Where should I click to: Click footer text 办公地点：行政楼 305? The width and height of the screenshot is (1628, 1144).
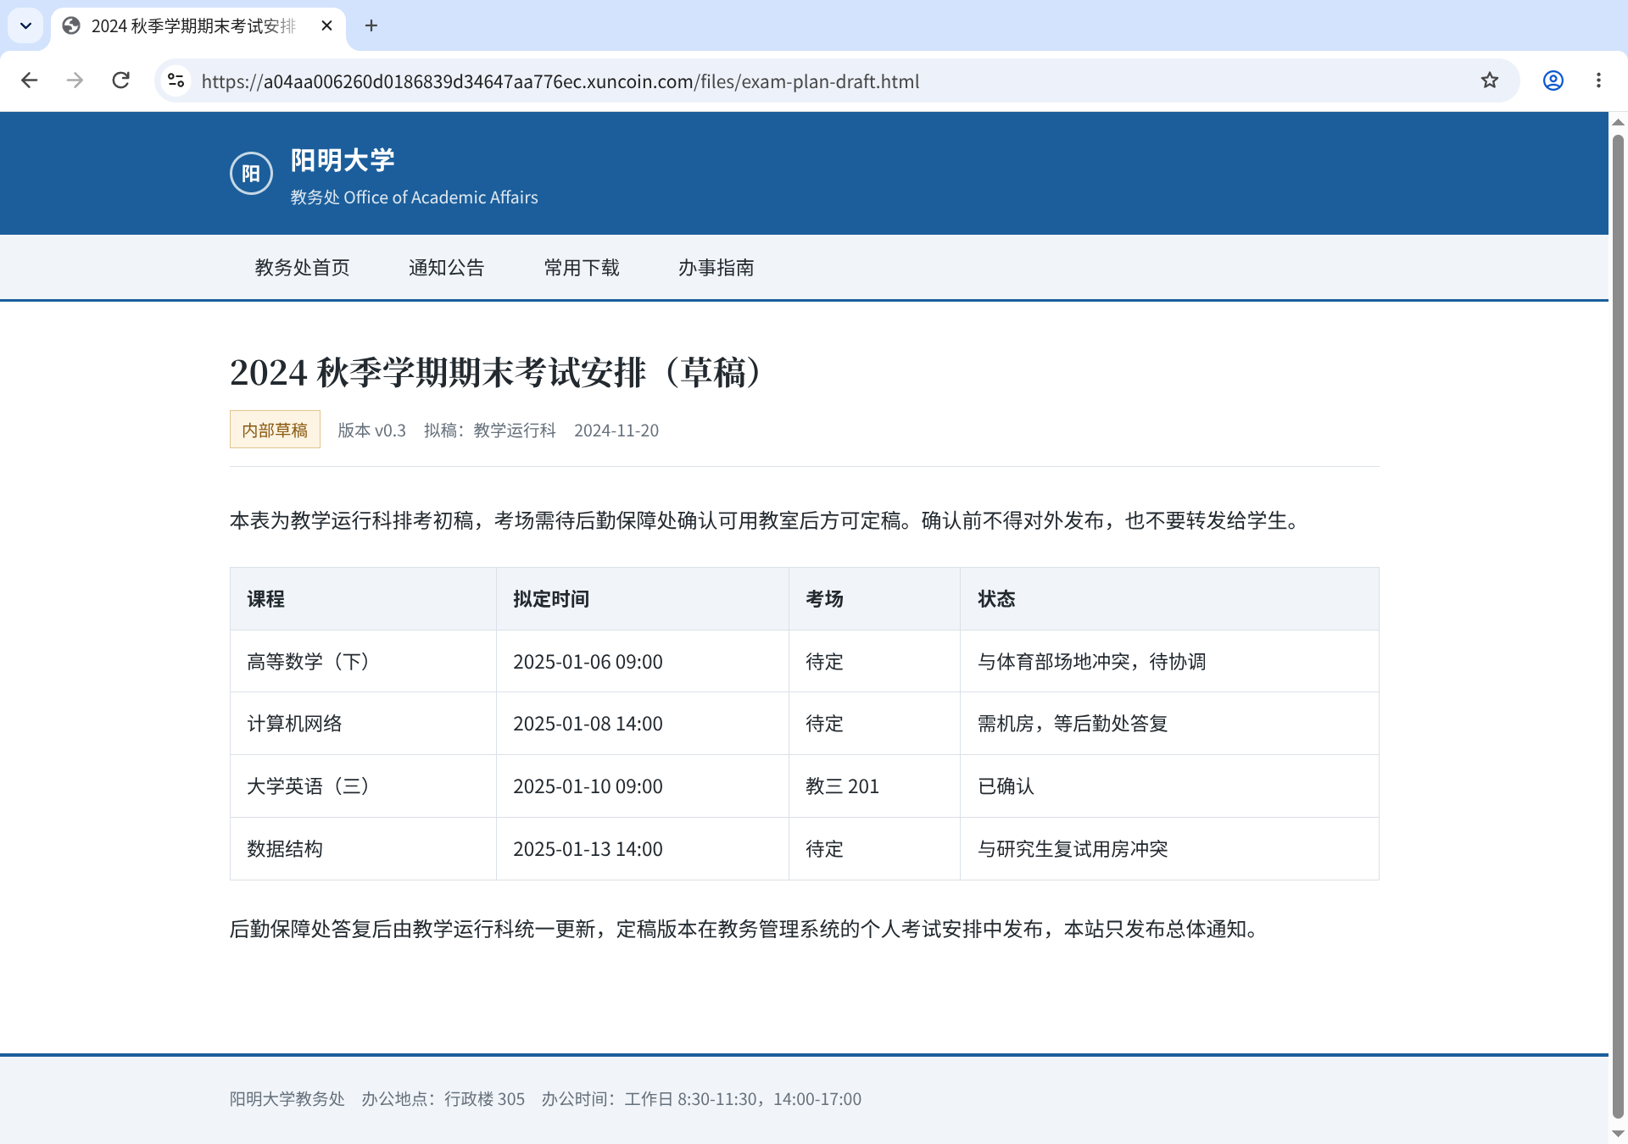coord(443,1099)
